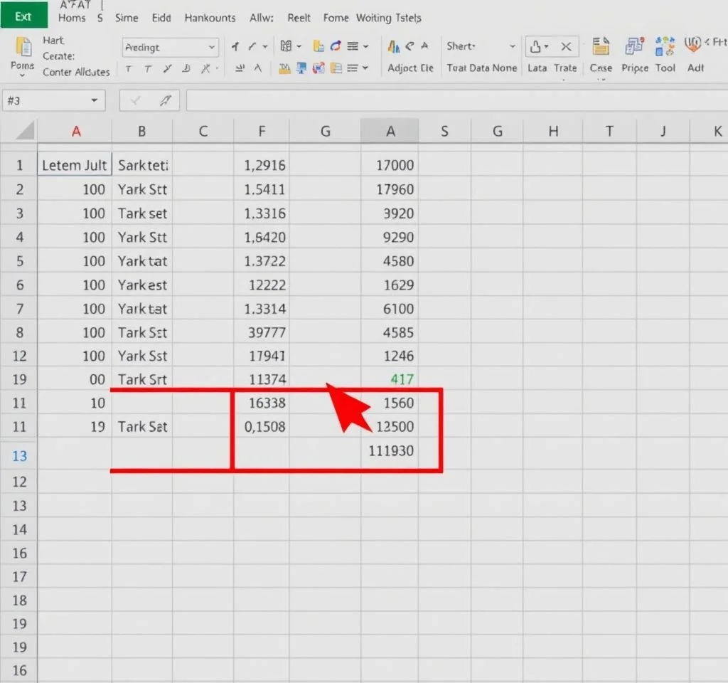Click the select-all corner triangle of the grid
Viewport: 728px width, 683px height.
click(x=25, y=131)
